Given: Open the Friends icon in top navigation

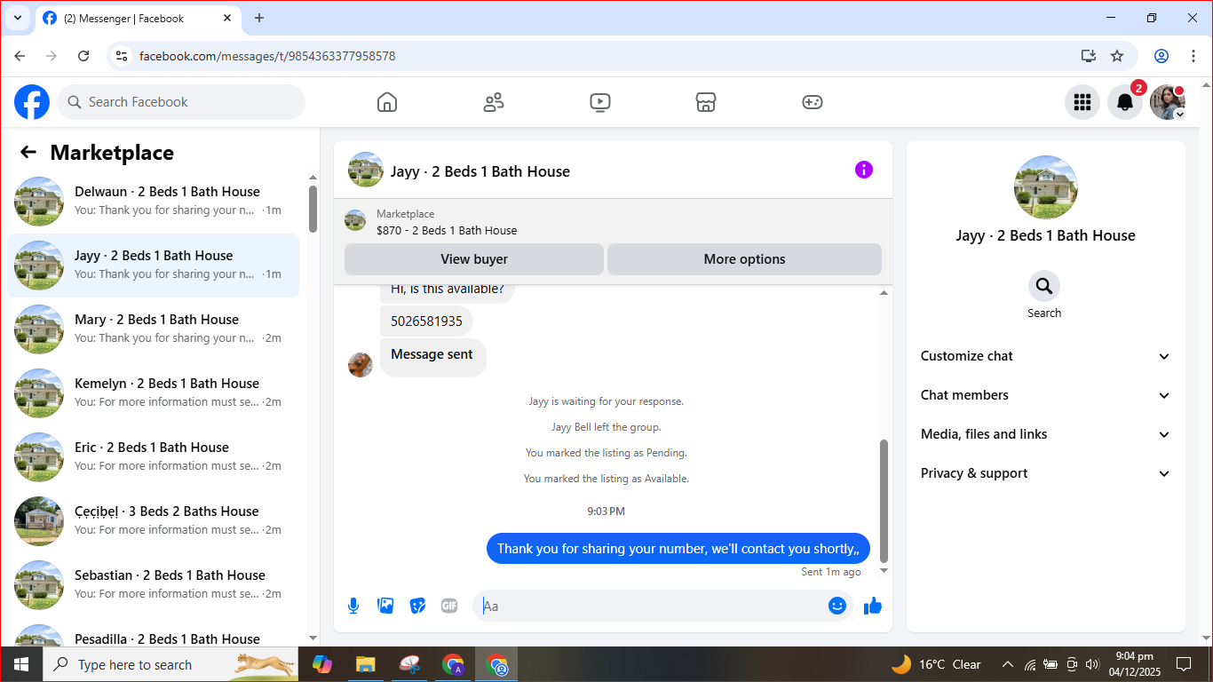Looking at the screenshot, I should pyautogui.click(x=494, y=102).
